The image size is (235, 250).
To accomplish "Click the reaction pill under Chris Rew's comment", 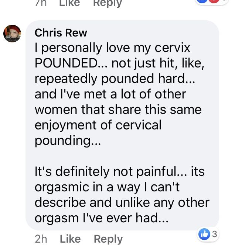I will pos(208,234).
